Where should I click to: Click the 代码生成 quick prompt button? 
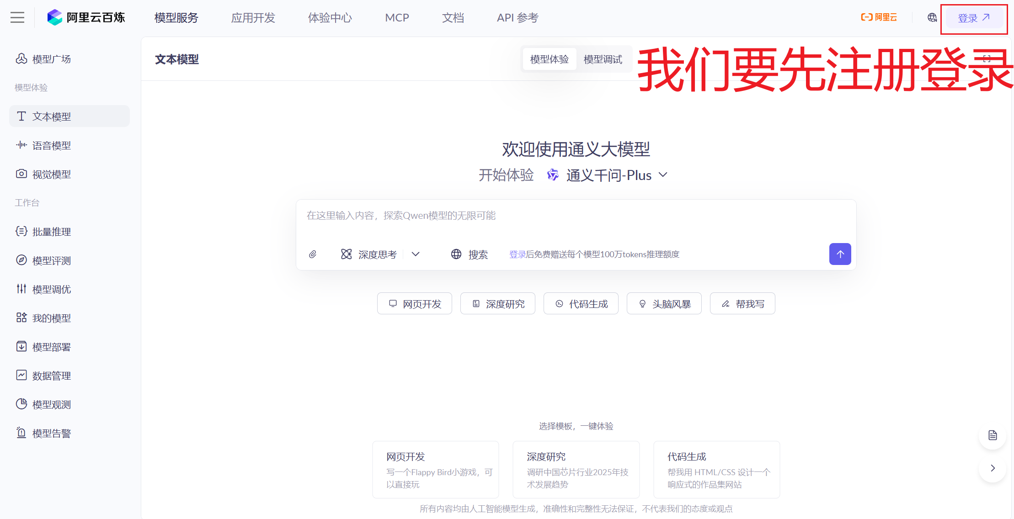581,304
